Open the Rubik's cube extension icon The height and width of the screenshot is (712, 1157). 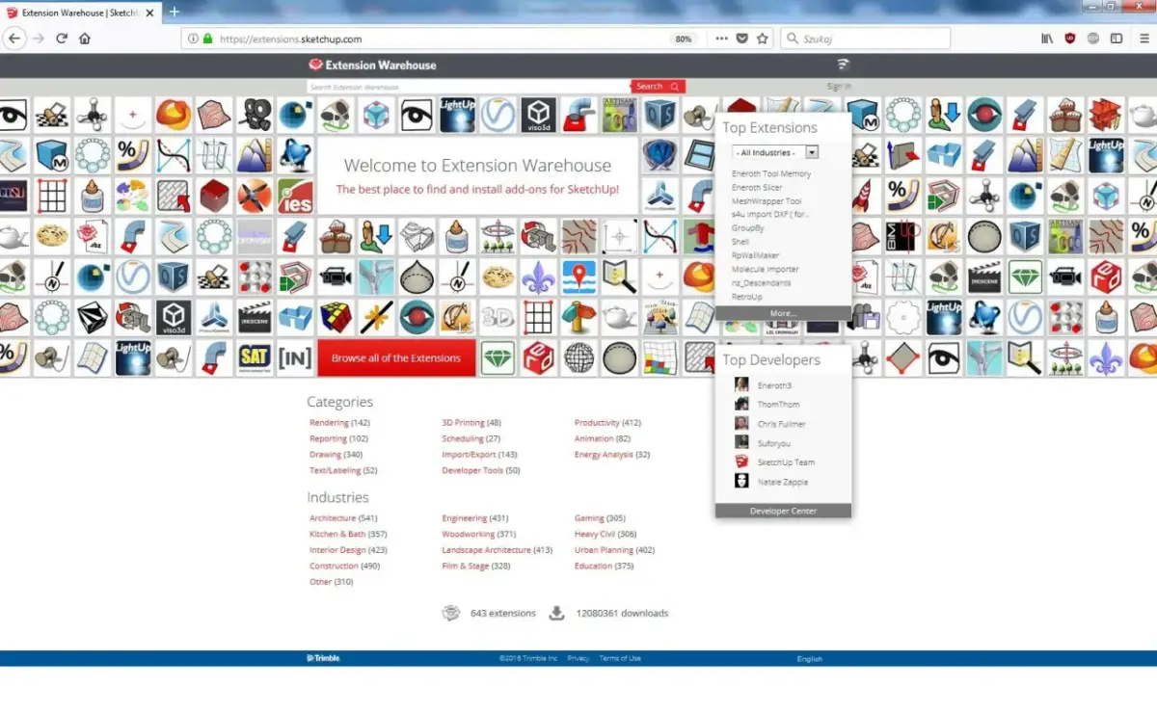[x=336, y=317]
